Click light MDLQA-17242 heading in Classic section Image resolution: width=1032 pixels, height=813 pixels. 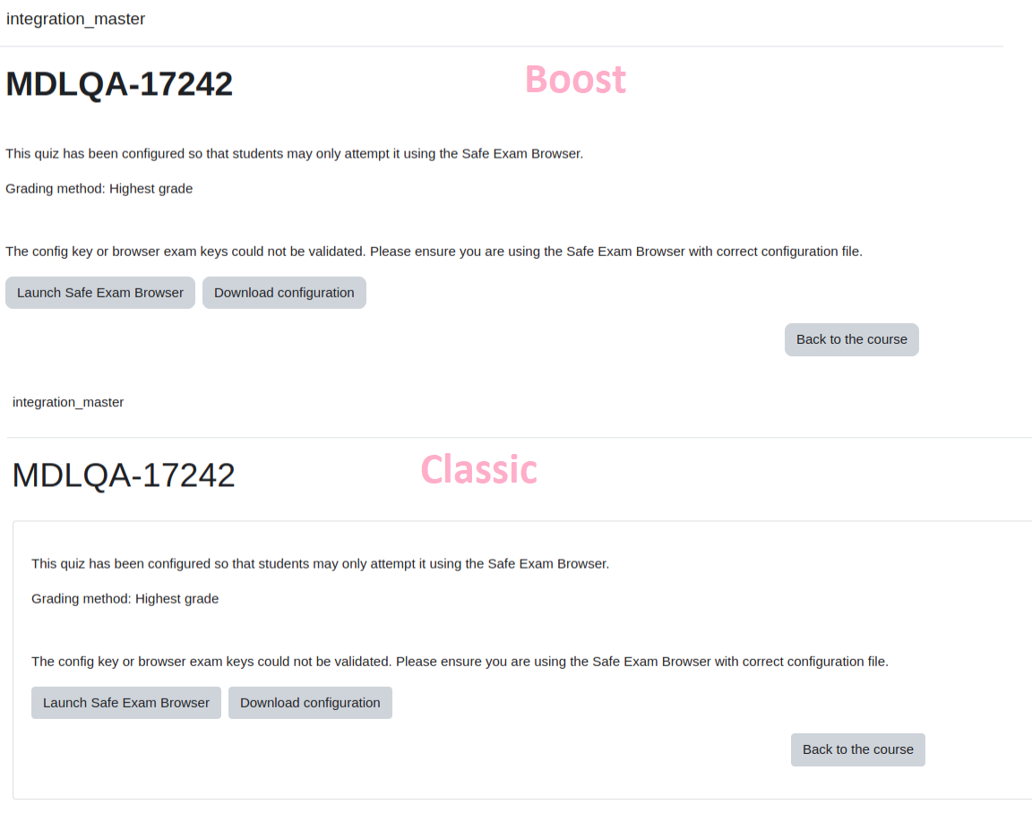point(124,475)
